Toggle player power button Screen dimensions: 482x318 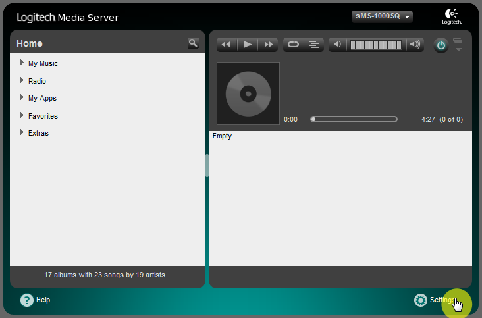click(441, 45)
